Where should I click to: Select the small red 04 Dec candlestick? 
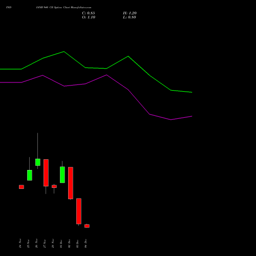click(x=87, y=226)
